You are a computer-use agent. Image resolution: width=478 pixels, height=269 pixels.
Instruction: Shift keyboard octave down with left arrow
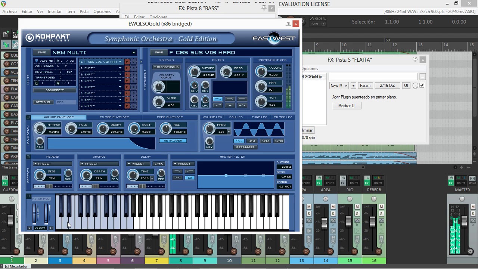(30, 228)
